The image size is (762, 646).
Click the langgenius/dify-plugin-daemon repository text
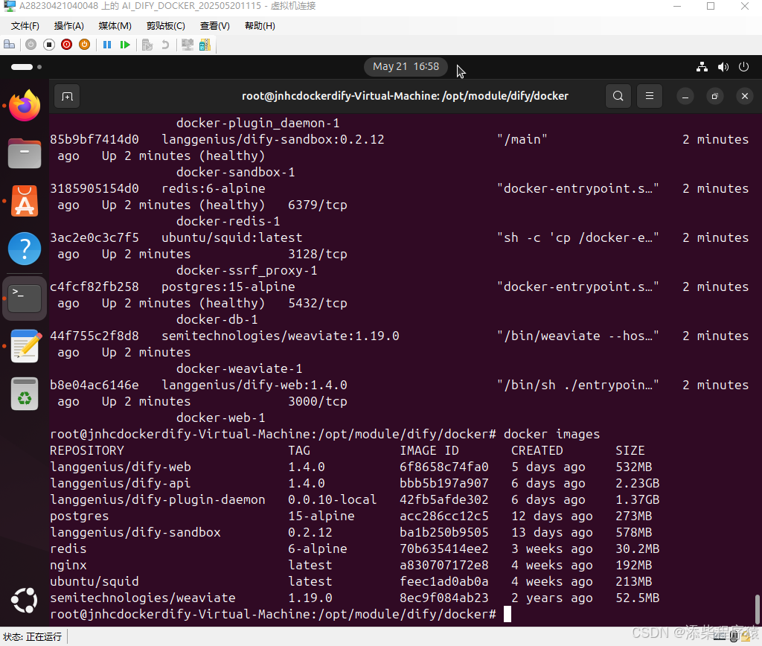(158, 499)
